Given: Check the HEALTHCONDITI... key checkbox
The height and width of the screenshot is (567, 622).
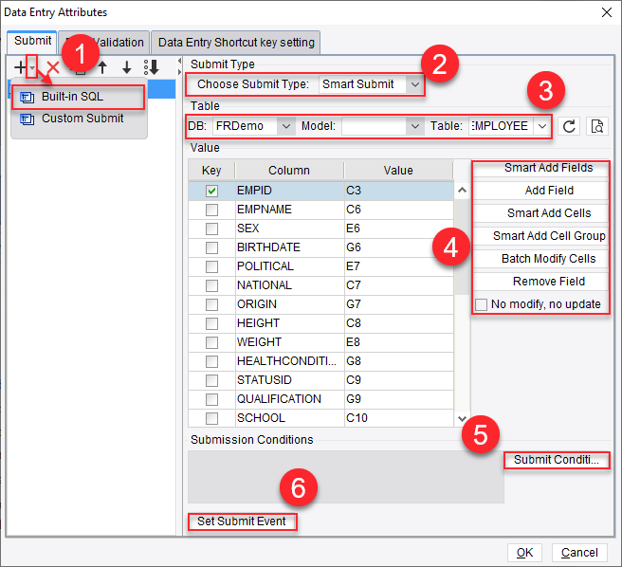Looking at the screenshot, I should (x=211, y=361).
